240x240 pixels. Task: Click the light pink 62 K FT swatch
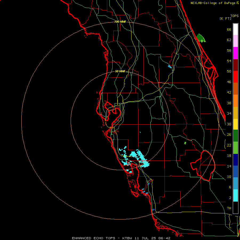coord(235,41)
